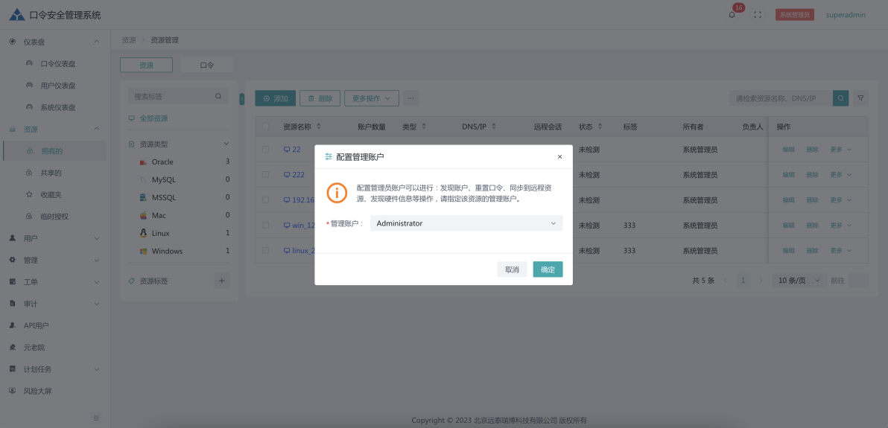Expand the 更多操作 dropdown
Viewport: 888px width, 428px height.
[x=371, y=98]
